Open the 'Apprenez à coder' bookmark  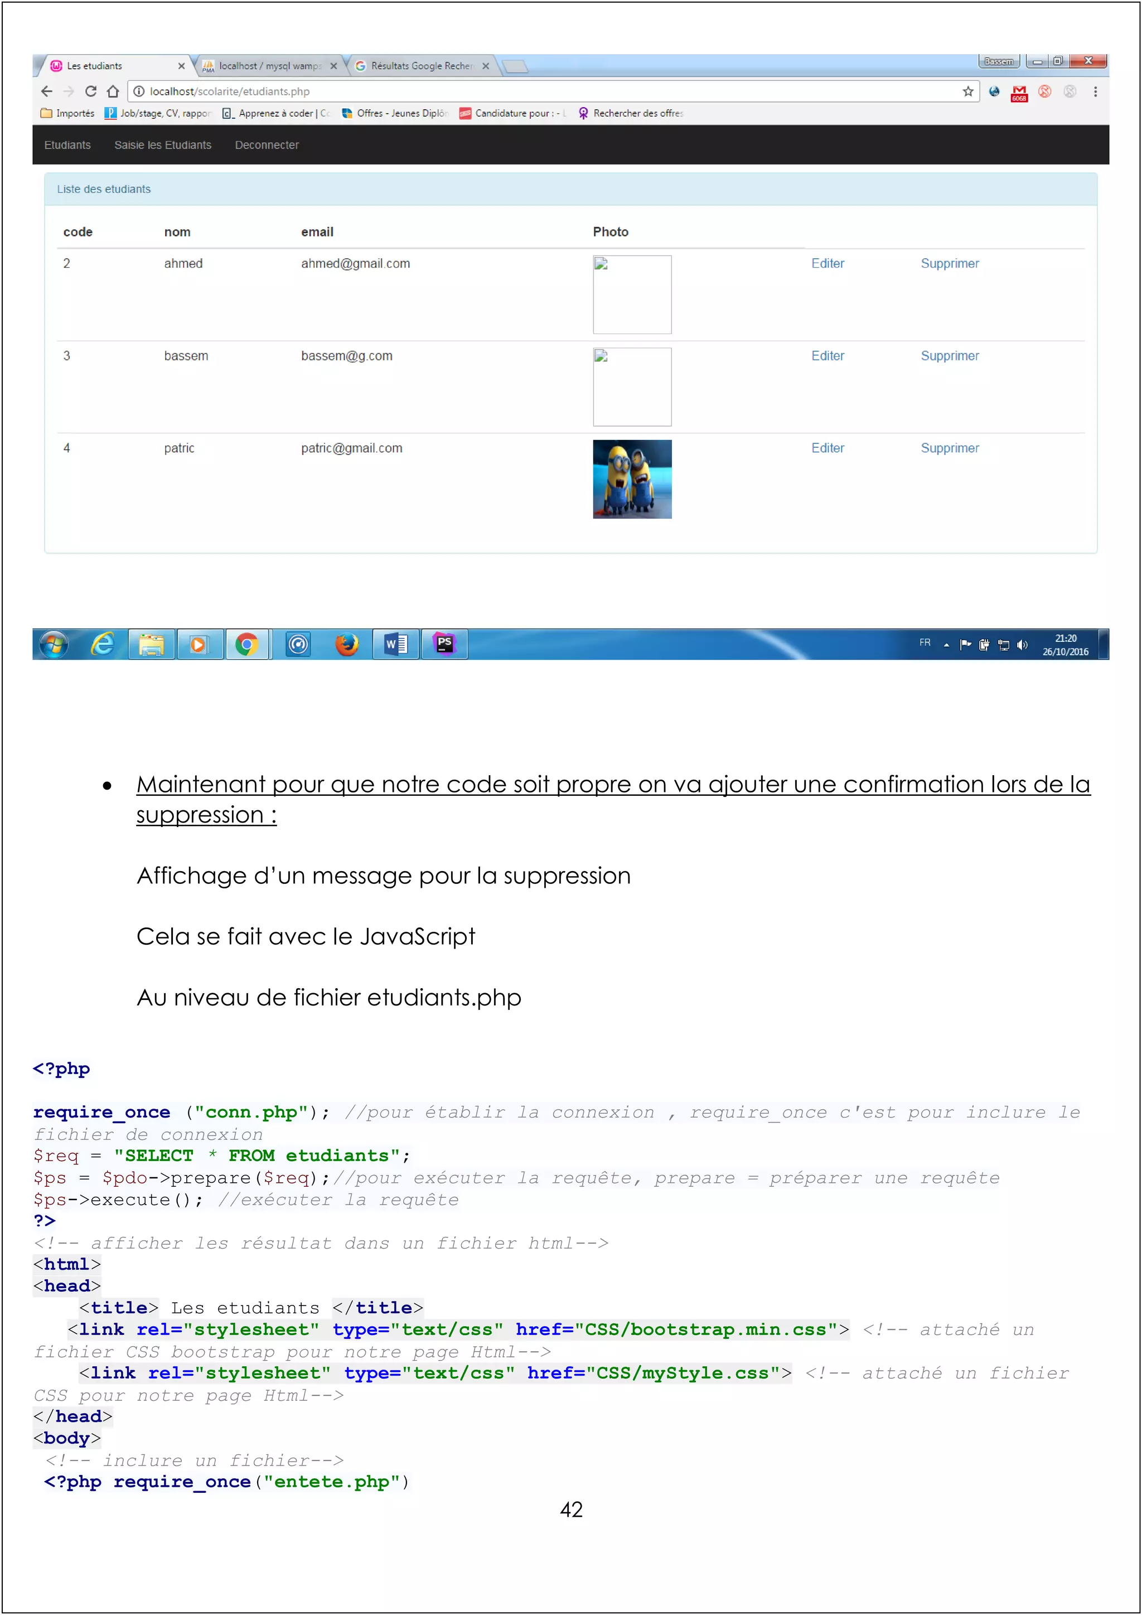277,113
